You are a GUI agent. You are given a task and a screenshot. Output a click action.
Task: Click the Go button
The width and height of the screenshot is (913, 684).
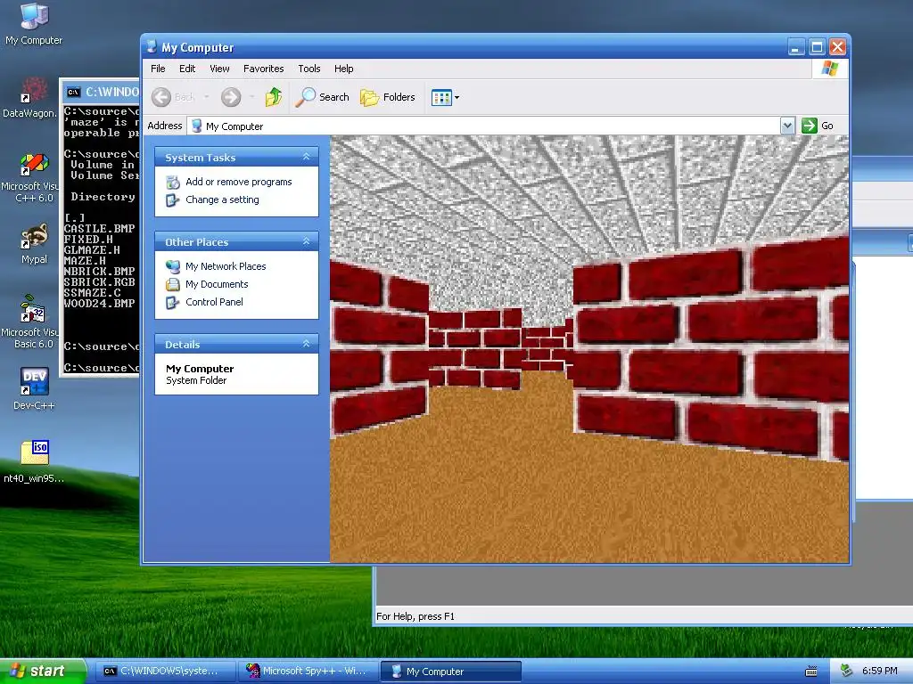818,126
